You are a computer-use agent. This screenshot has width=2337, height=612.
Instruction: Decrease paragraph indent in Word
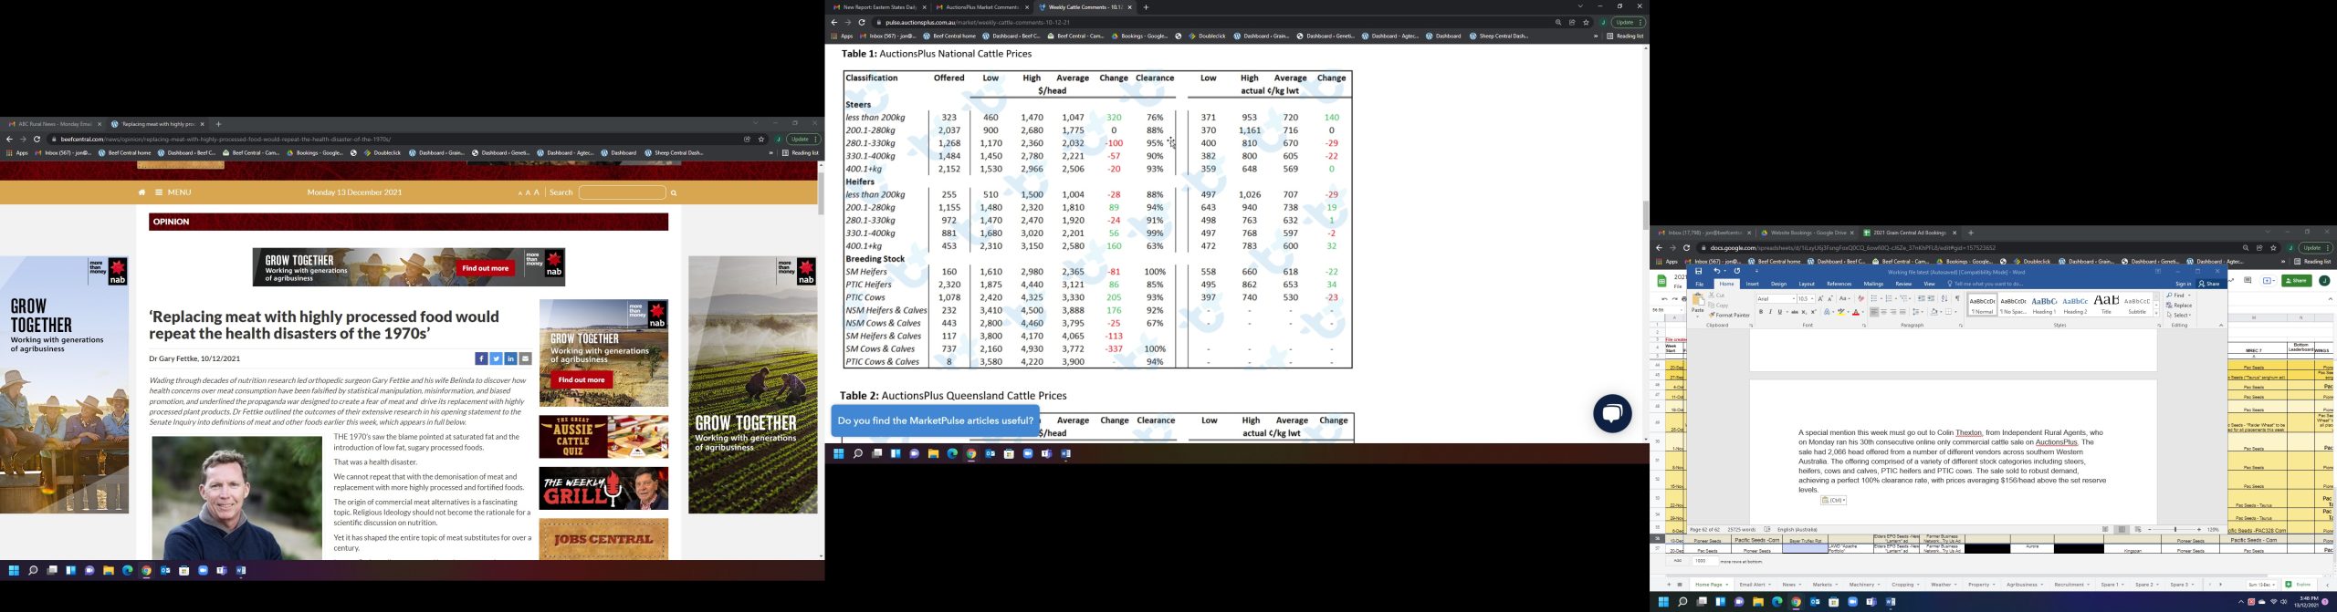click(x=1922, y=298)
